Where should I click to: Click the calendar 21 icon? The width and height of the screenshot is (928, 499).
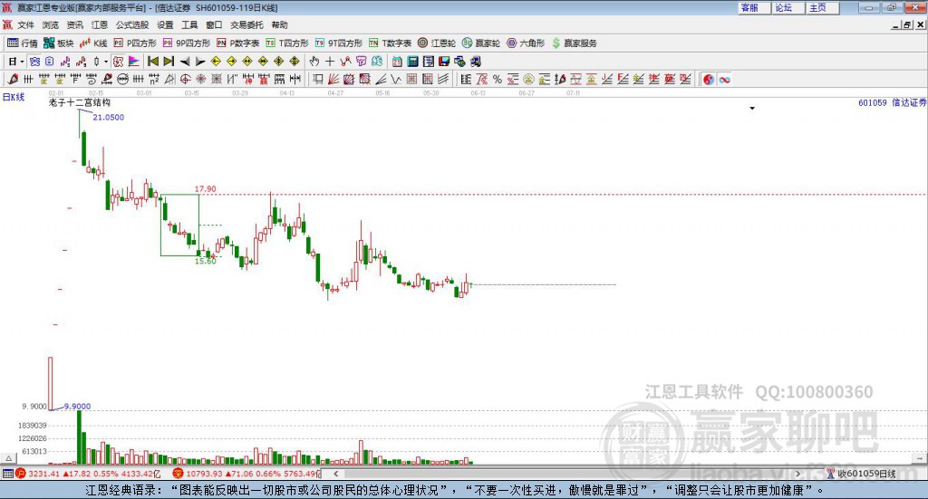tap(397, 62)
